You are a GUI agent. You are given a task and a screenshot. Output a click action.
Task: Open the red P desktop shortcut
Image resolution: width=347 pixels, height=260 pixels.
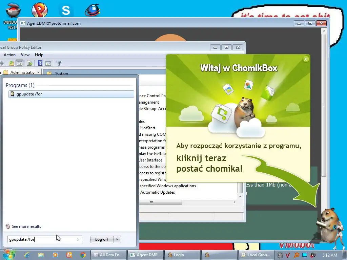click(39, 10)
